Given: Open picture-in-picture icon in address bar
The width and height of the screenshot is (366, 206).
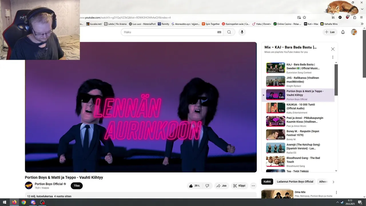Looking at the screenshot, I should coord(299,17).
